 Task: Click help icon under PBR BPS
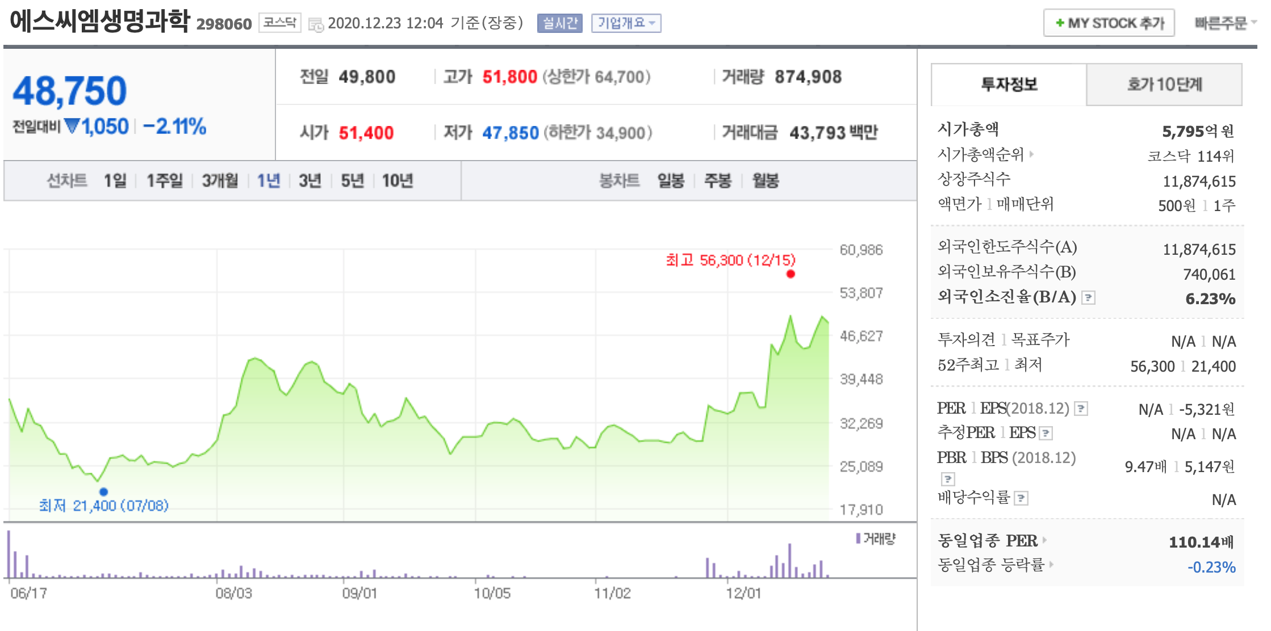[948, 479]
